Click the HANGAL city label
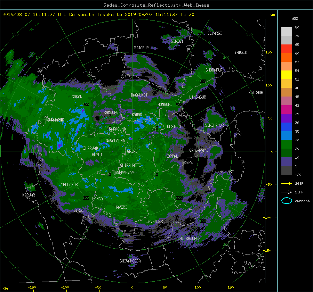This screenshot has width=313, height=292. [98, 199]
